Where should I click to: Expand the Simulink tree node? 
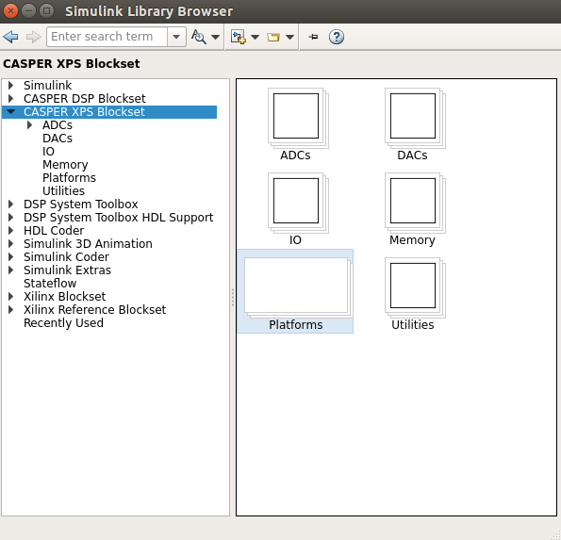[x=11, y=85]
